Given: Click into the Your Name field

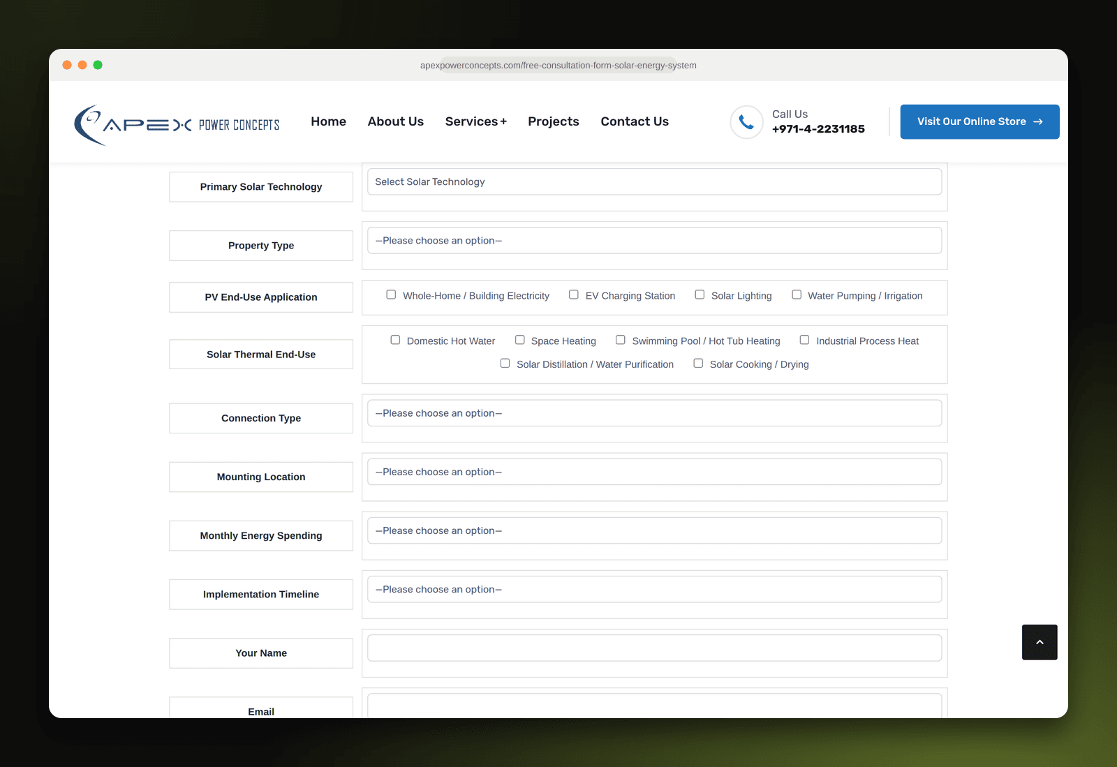Looking at the screenshot, I should tap(654, 648).
